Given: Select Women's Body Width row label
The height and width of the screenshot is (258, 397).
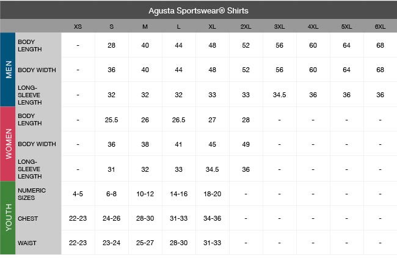Looking at the screenshot, I should click(37, 144).
